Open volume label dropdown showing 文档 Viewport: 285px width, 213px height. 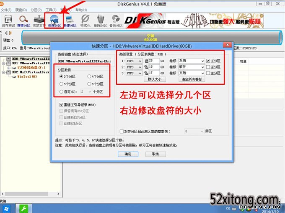point(192,73)
